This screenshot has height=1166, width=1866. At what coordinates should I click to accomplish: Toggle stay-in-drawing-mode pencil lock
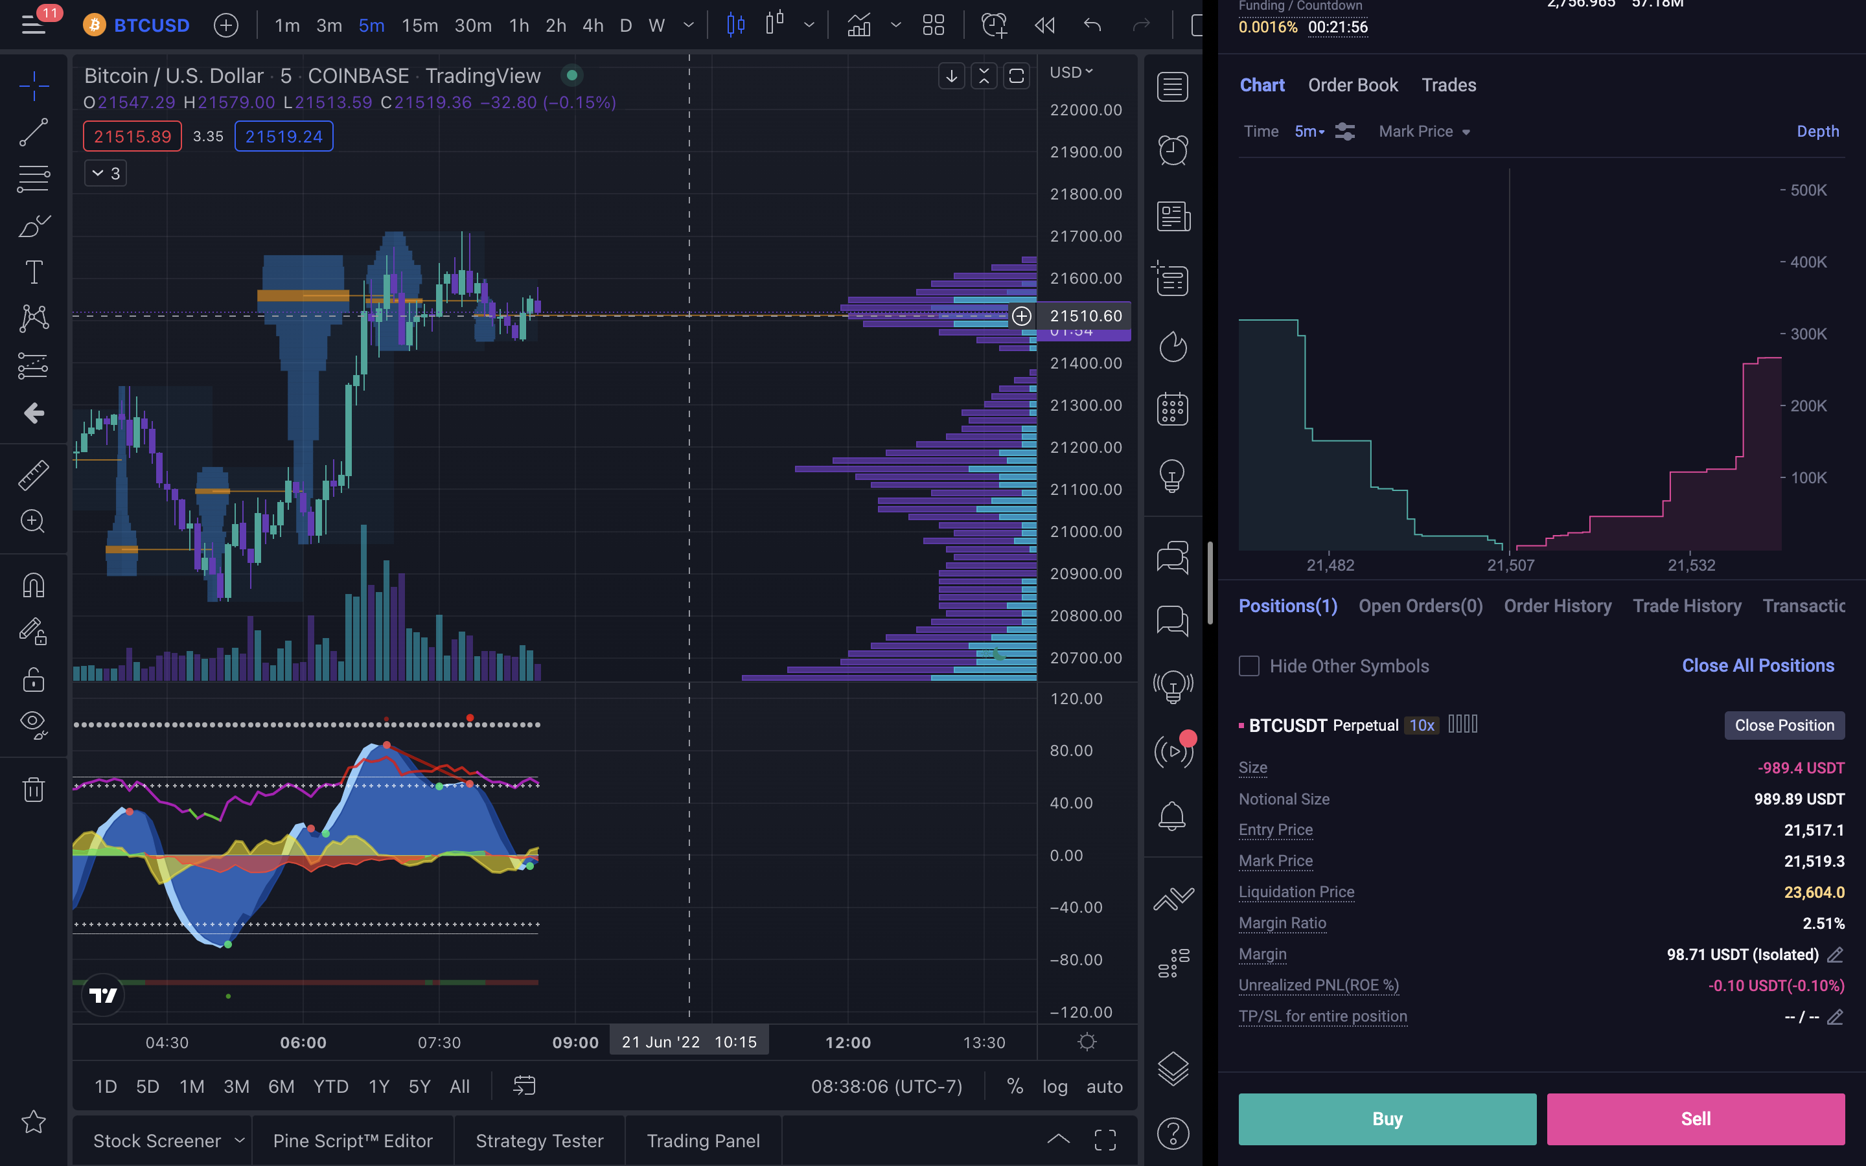[34, 632]
